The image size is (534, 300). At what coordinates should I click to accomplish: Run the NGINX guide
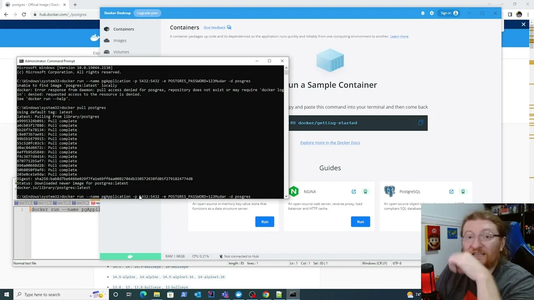[360, 222]
